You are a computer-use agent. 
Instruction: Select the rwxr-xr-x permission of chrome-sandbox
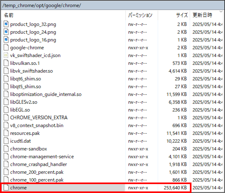[138, 149]
